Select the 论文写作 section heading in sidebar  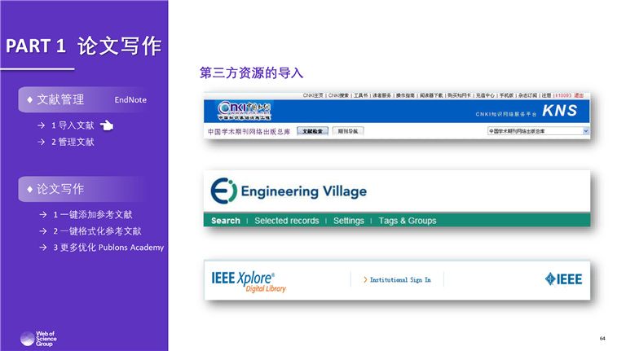[60, 189]
